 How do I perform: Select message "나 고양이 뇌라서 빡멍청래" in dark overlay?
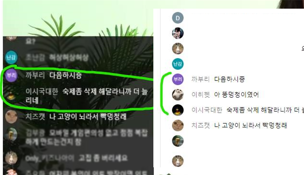tap(88, 117)
